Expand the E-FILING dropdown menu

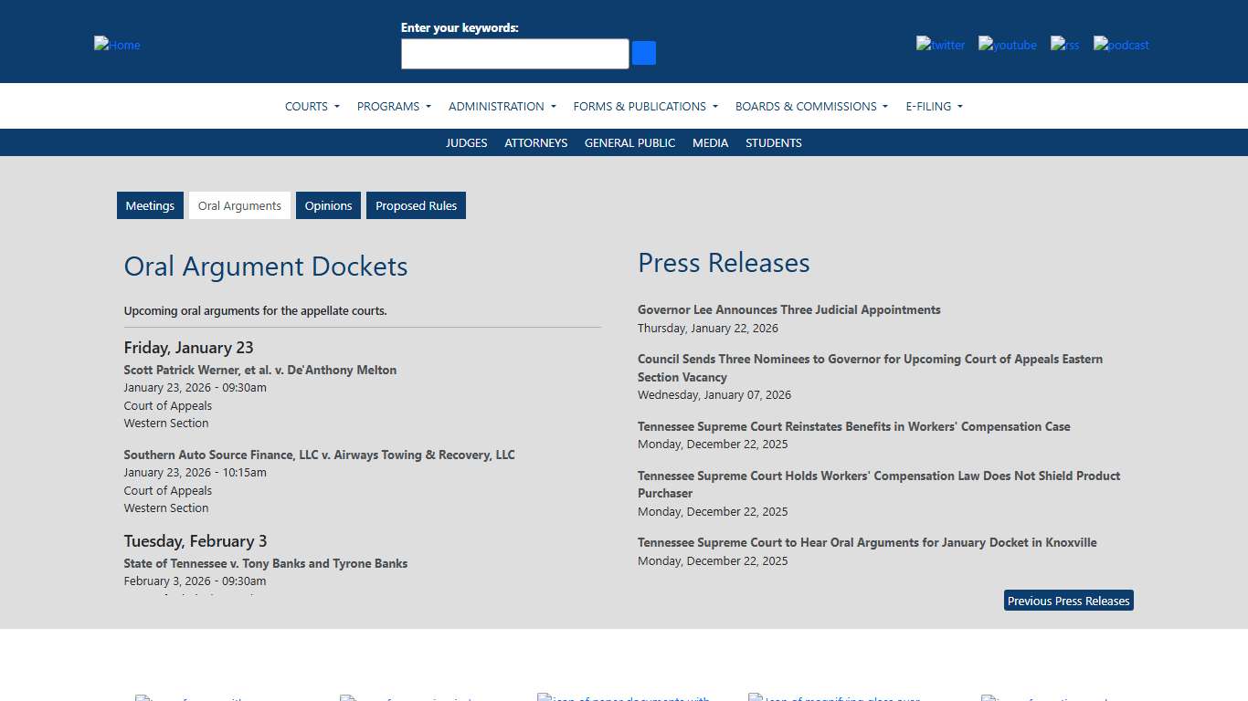click(934, 106)
